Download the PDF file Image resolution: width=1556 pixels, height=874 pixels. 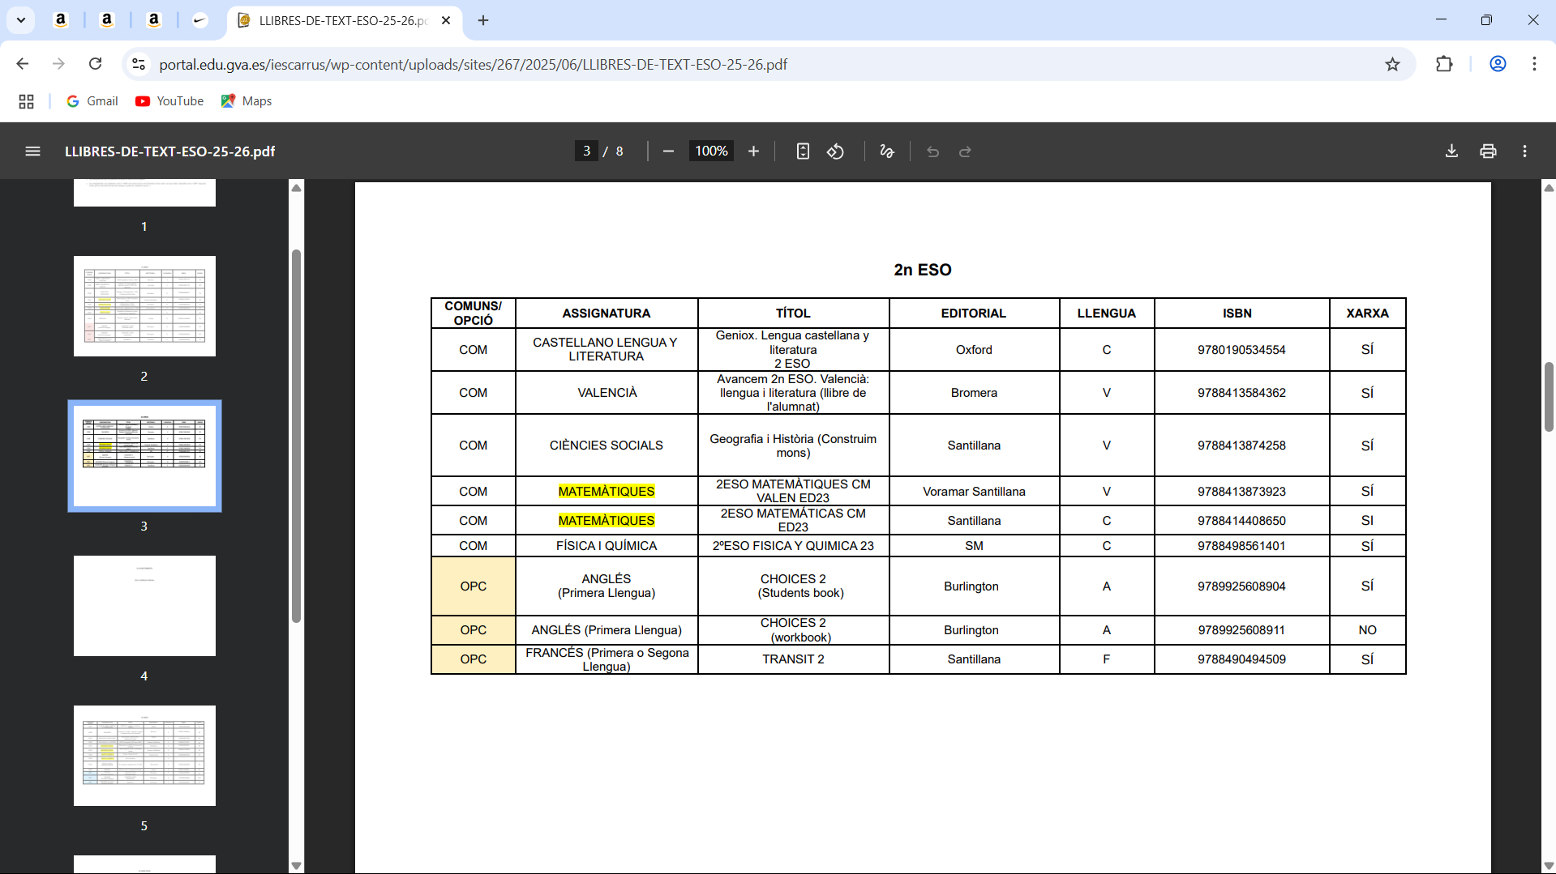pos(1451,151)
